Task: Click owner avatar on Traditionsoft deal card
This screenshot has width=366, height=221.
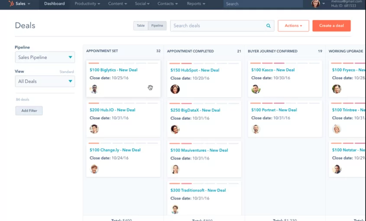Action: click(x=175, y=209)
